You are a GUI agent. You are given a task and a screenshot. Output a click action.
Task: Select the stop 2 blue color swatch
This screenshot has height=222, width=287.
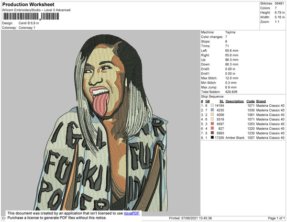(x=212, y=110)
